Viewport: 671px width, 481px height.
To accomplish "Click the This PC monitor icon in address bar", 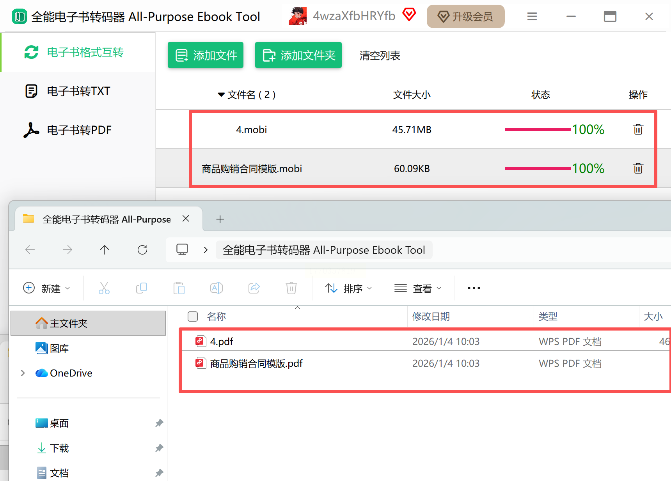I will (x=182, y=249).
